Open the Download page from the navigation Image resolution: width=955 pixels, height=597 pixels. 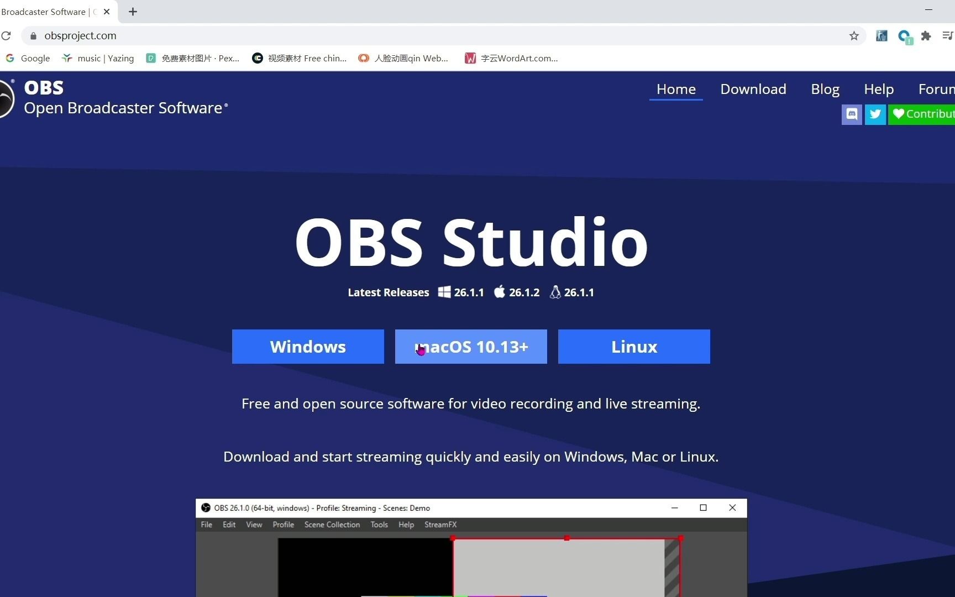click(x=753, y=89)
